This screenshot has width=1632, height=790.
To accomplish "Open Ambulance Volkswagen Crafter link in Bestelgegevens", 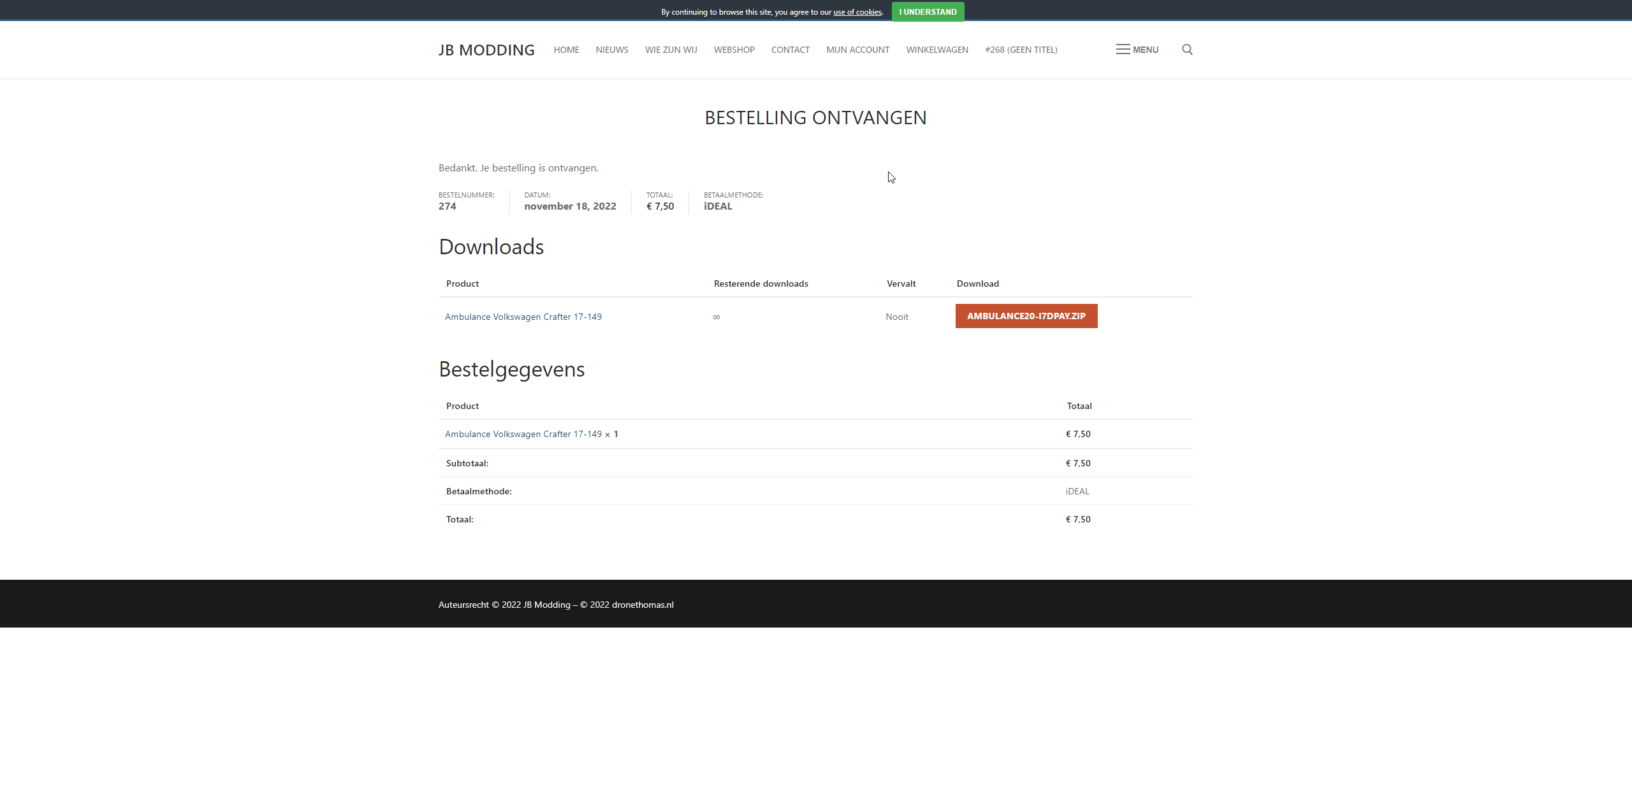I will (523, 434).
